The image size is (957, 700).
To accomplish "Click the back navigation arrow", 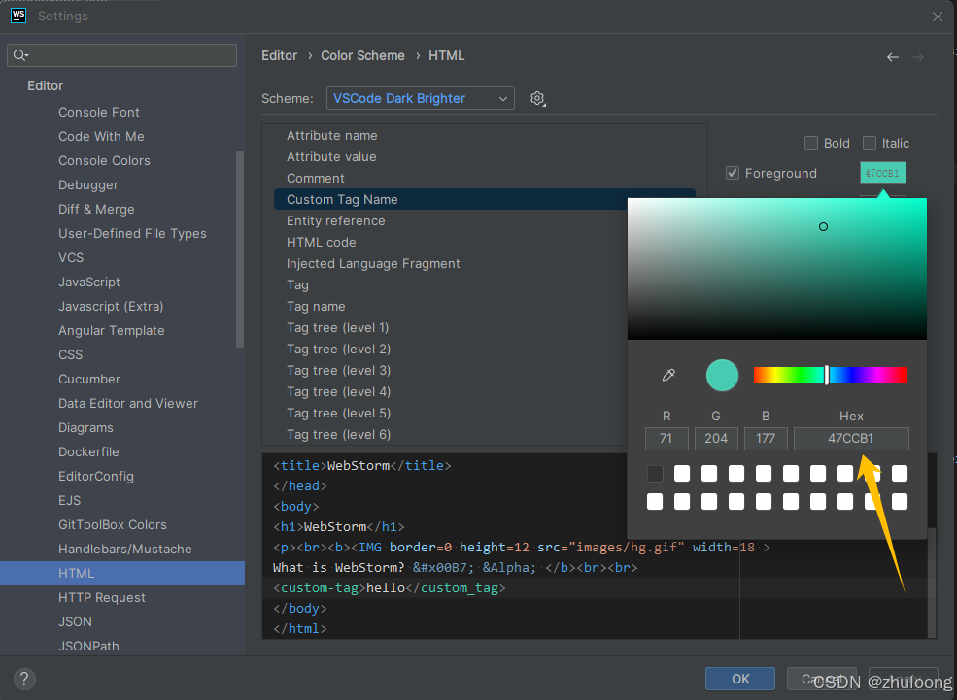I will (x=892, y=57).
